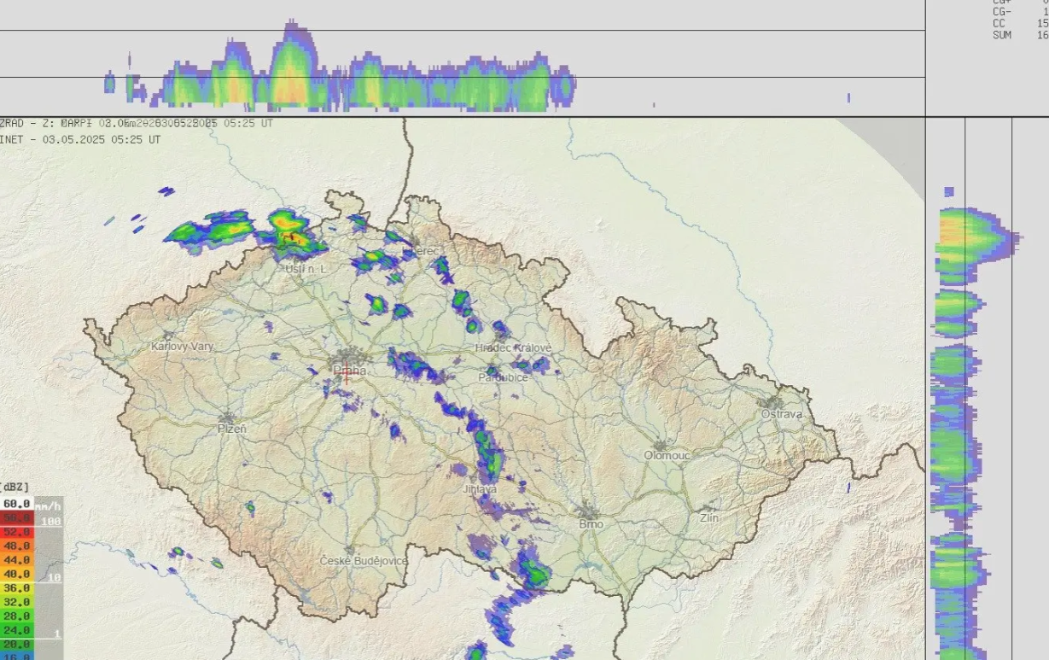Click the CC lightning count row
1049x660 pixels.
1020,23
